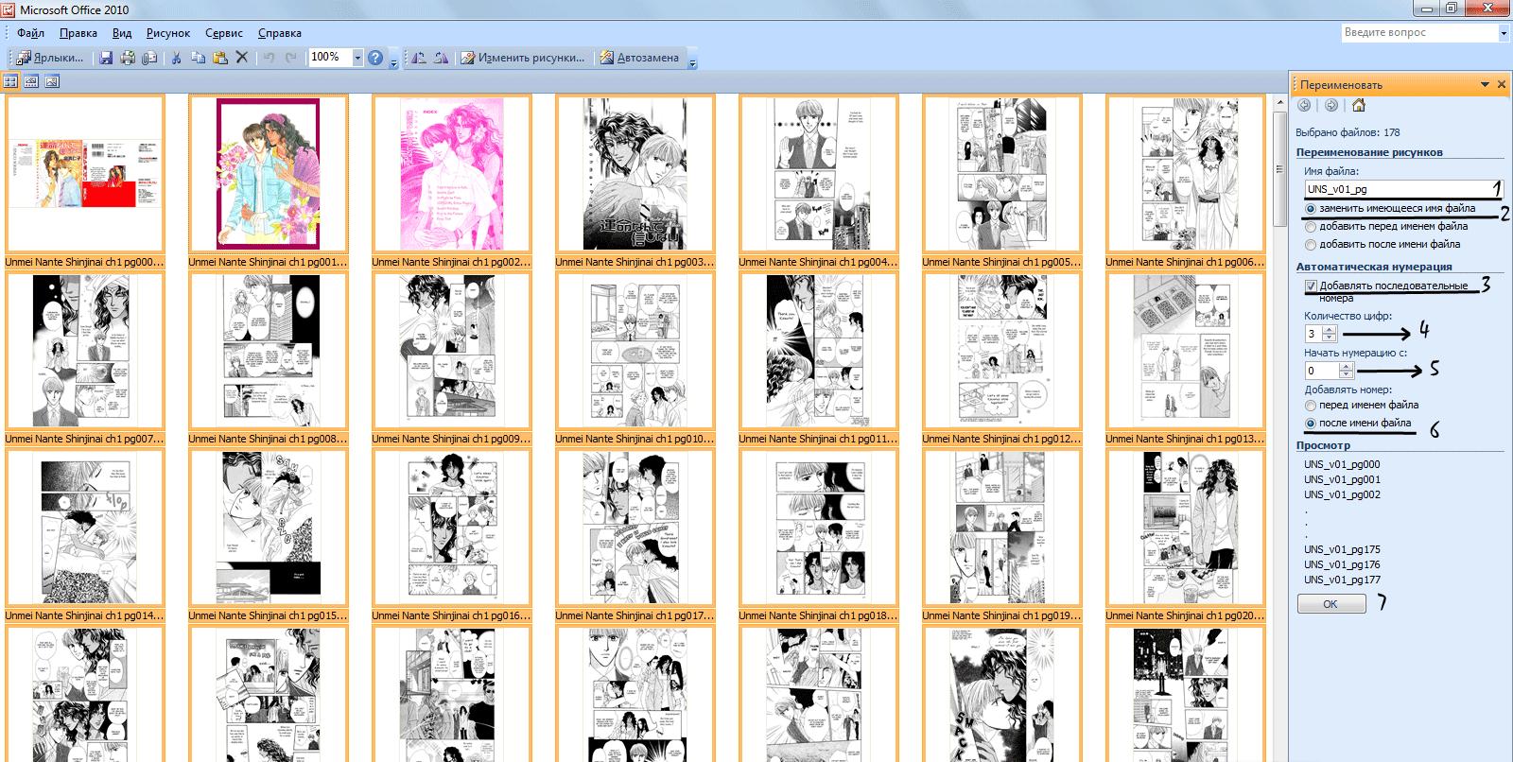Image resolution: width=1513 pixels, height=762 pixels.
Task: Open the Переименовать task pane dropdown arrow
Action: point(1485,84)
